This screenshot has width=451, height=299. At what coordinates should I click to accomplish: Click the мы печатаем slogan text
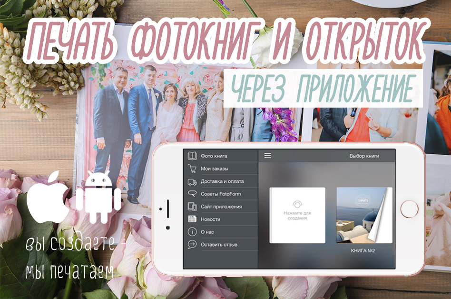click(x=70, y=271)
